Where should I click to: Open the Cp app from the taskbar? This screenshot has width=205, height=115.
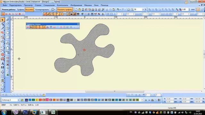(x=53, y=112)
